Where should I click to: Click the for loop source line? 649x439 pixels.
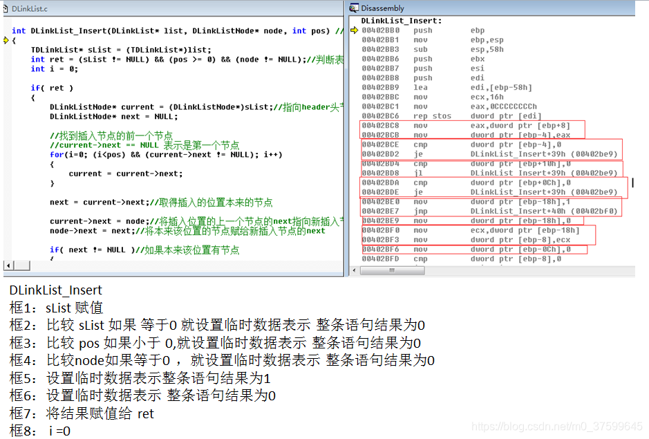point(166,155)
